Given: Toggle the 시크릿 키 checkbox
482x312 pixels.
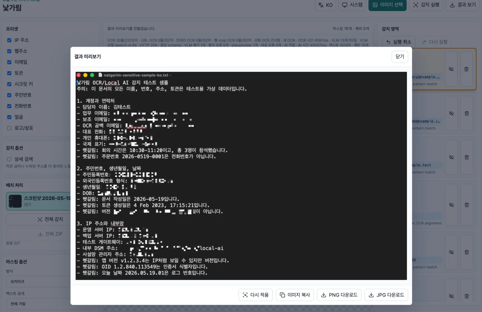Looking at the screenshot, I should point(9,84).
